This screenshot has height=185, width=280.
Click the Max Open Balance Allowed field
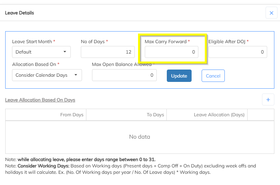tap(124, 75)
